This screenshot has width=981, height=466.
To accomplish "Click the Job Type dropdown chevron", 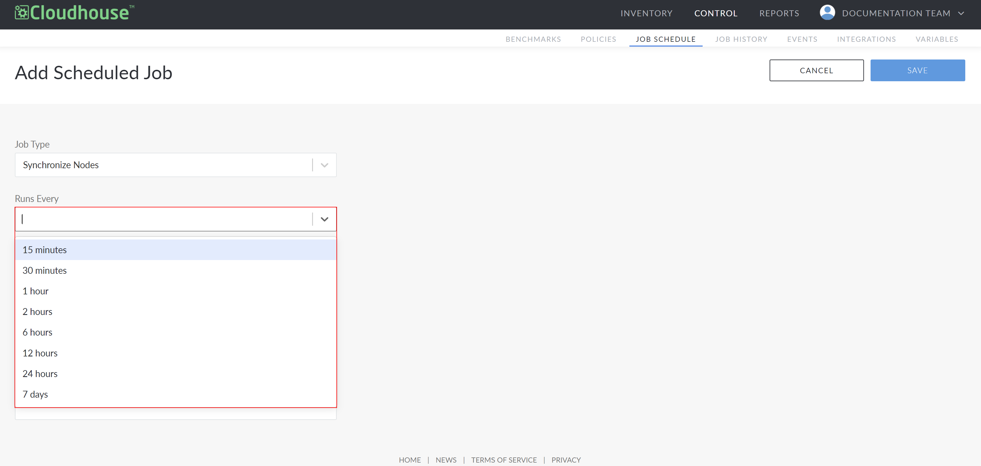I will coord(324,165).
